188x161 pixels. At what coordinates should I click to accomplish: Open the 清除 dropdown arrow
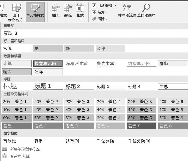pos(107,19)
